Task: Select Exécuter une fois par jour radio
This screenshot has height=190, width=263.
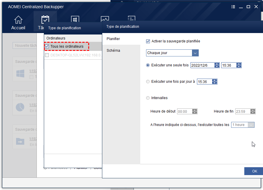Action: click(148, 82)
